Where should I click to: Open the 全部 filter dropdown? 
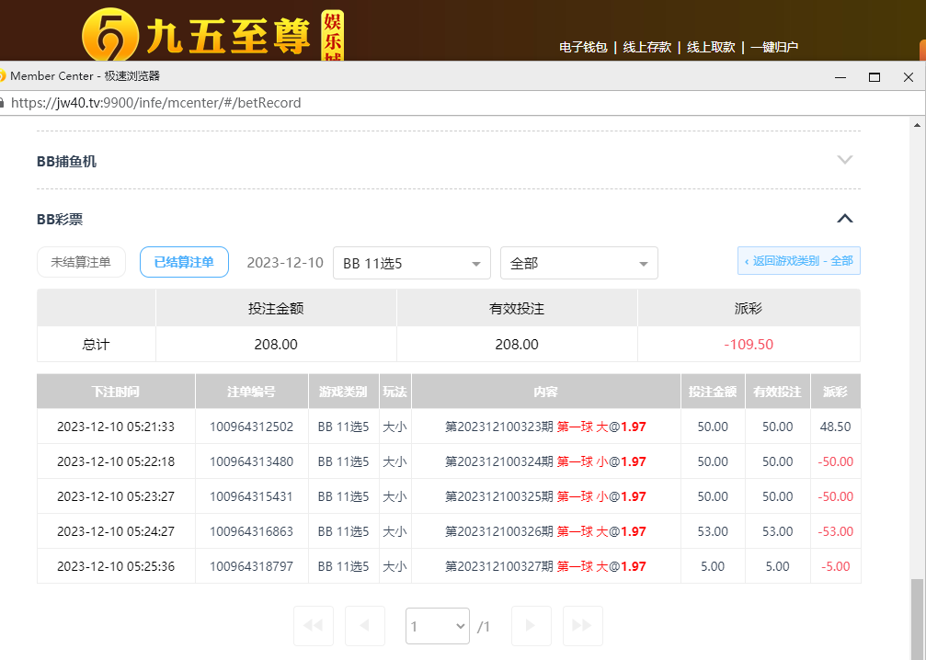click(x=578, y=263)
